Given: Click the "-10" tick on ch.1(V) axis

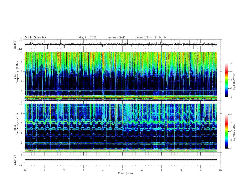Looking at the screenshot, I should pos(20,49).
